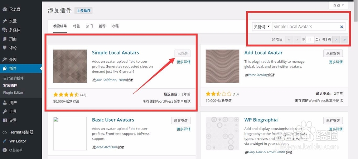This screenshot has width=358, height=159.
Task: Click the plugin search input field
Action: [309, 27]
